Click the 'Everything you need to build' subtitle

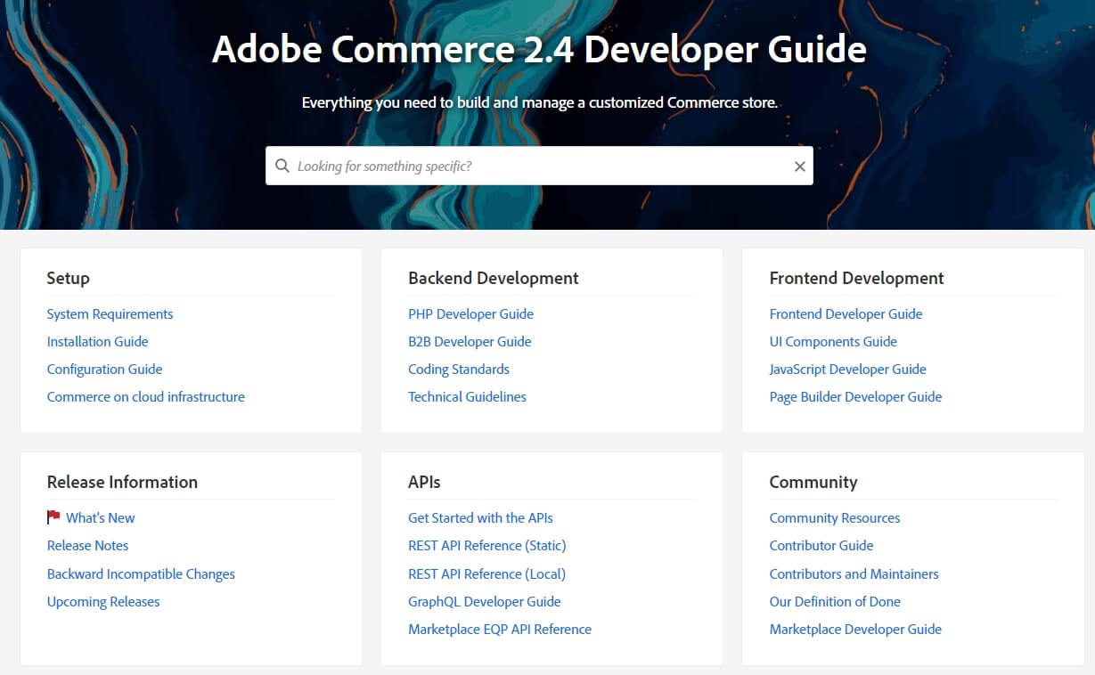click(539, 102)
